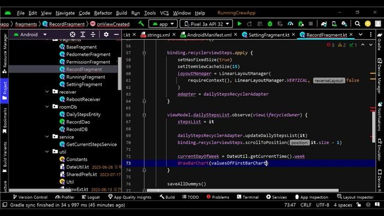Click the Apply Changes and Restart icon
Image resolution: width=384 pixels, height=216 pixels.
250,24
